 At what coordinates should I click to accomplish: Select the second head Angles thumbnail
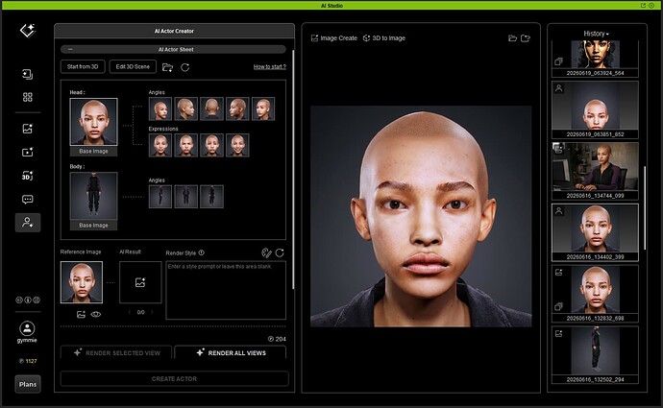186,108
